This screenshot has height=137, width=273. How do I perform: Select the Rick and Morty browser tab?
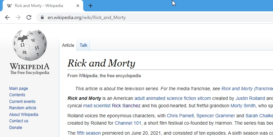[43, 6]
